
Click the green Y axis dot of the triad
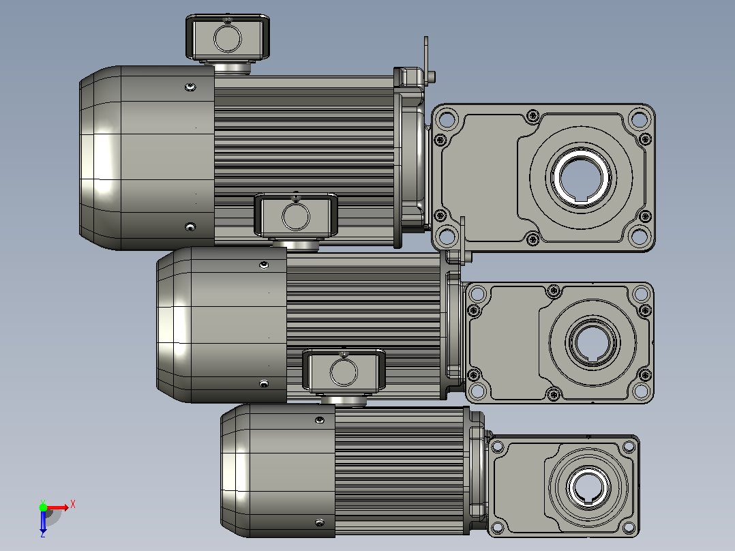(x=43, y=507)
